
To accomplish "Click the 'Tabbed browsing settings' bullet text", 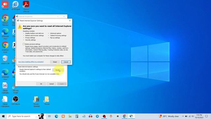I will click(x=58, y=35).
